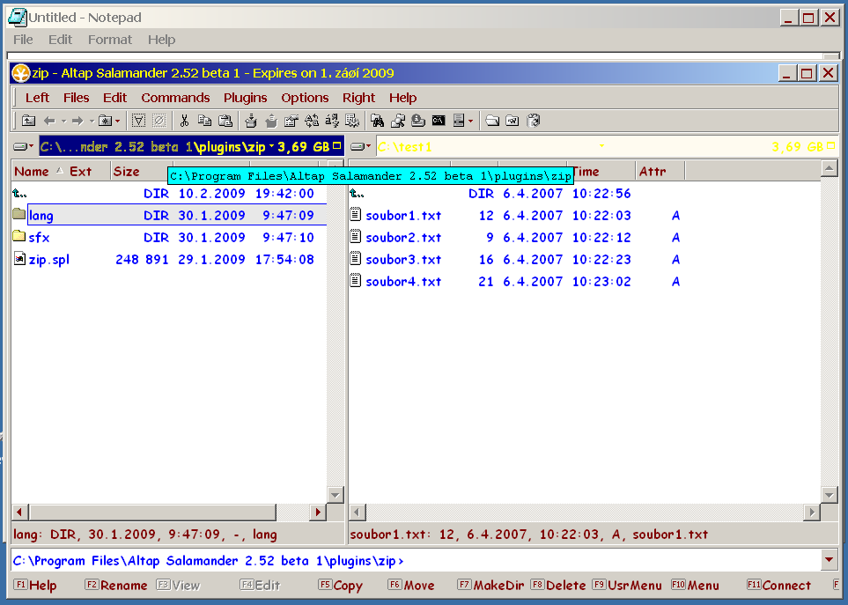Click the F2 Rename button

tap(116, 585)
